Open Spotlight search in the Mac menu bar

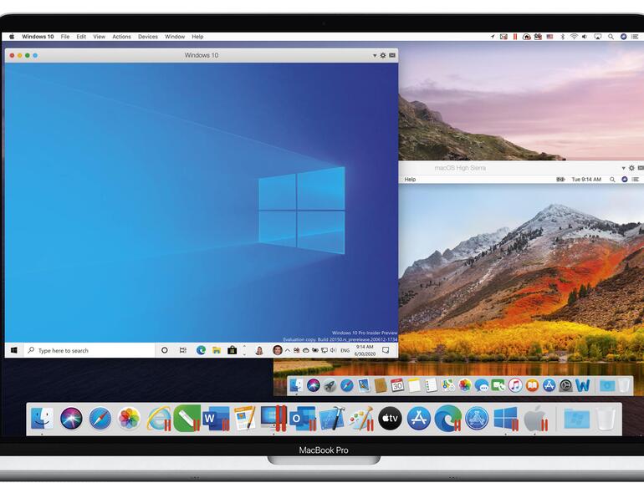pos(611,37)
